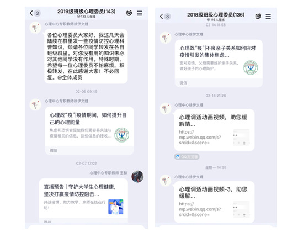
Task: Tap the title 2018级班级心理委员(136)
Action: pyautogui.click(x=216, y=15)
